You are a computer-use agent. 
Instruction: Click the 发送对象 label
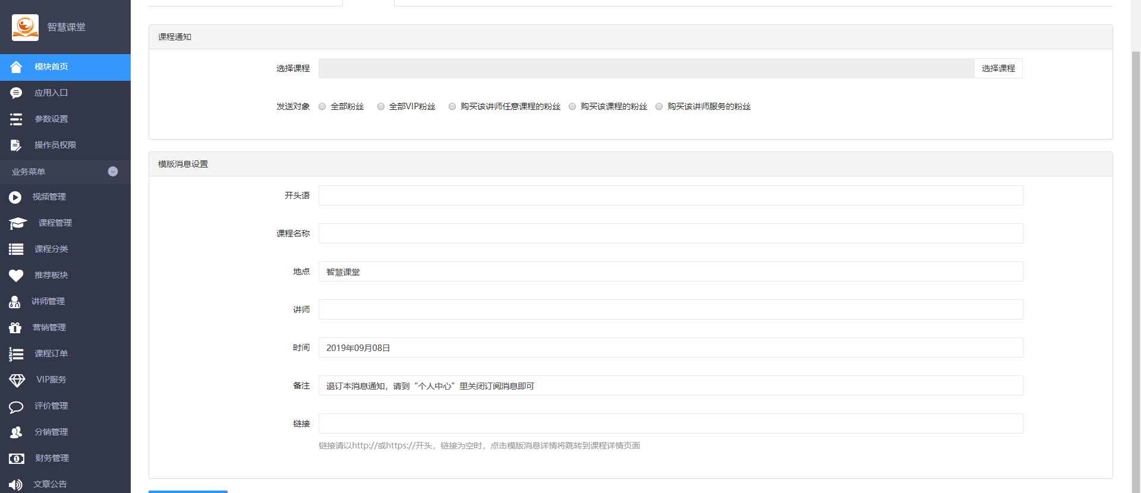pos(293,107)
